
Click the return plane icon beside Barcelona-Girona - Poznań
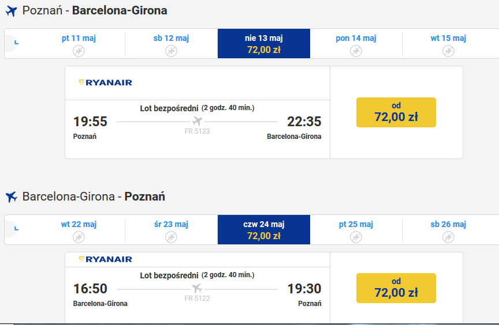11,196
